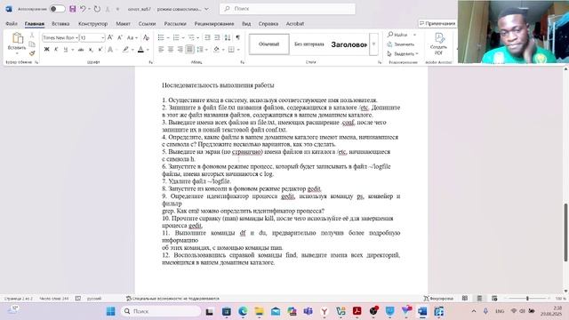Click the zoom slider in status bar

pyautogui.click(x=527, y=299)
